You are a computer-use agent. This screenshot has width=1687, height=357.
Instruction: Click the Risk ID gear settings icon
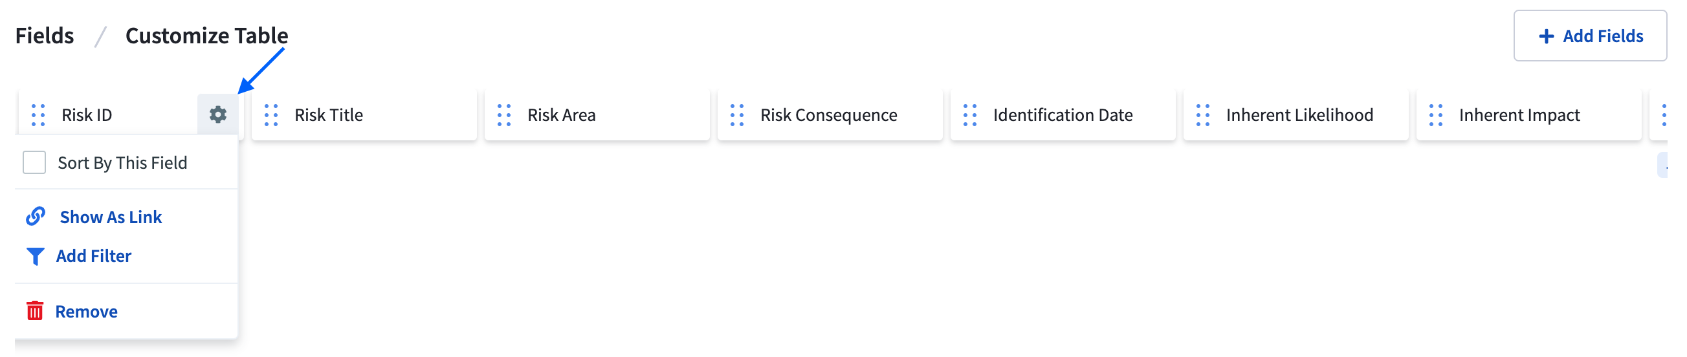(x=217, y=114)
